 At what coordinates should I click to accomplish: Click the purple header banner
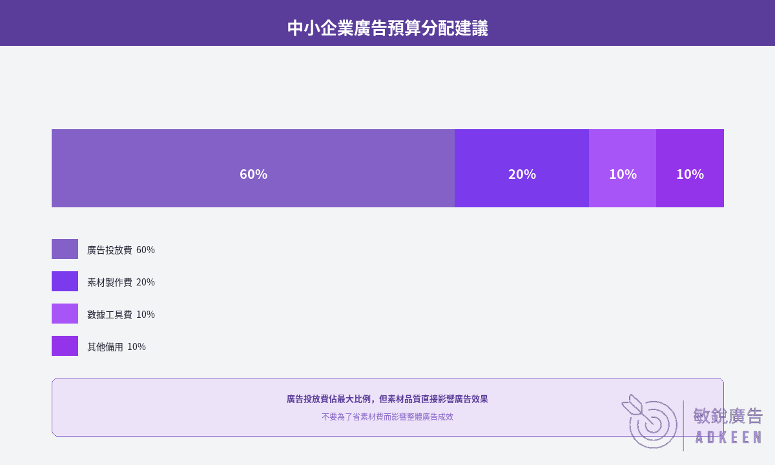[x=387, y=23]
